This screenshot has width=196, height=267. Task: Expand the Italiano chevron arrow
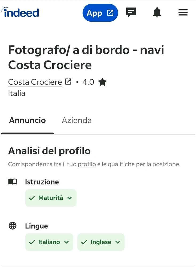coord(66,242)
